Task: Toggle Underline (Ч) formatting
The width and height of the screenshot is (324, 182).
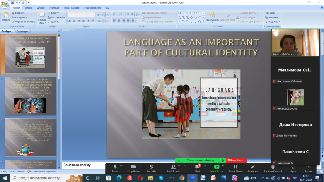Action: (79, 21)
